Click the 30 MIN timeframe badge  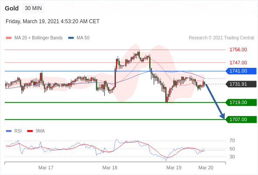(33, 8)
